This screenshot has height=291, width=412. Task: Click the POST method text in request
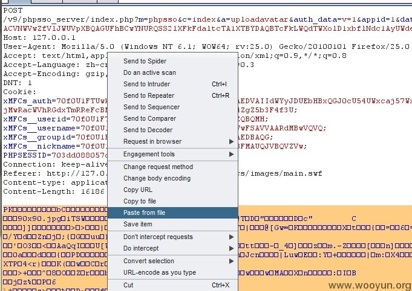pos(13,10)
